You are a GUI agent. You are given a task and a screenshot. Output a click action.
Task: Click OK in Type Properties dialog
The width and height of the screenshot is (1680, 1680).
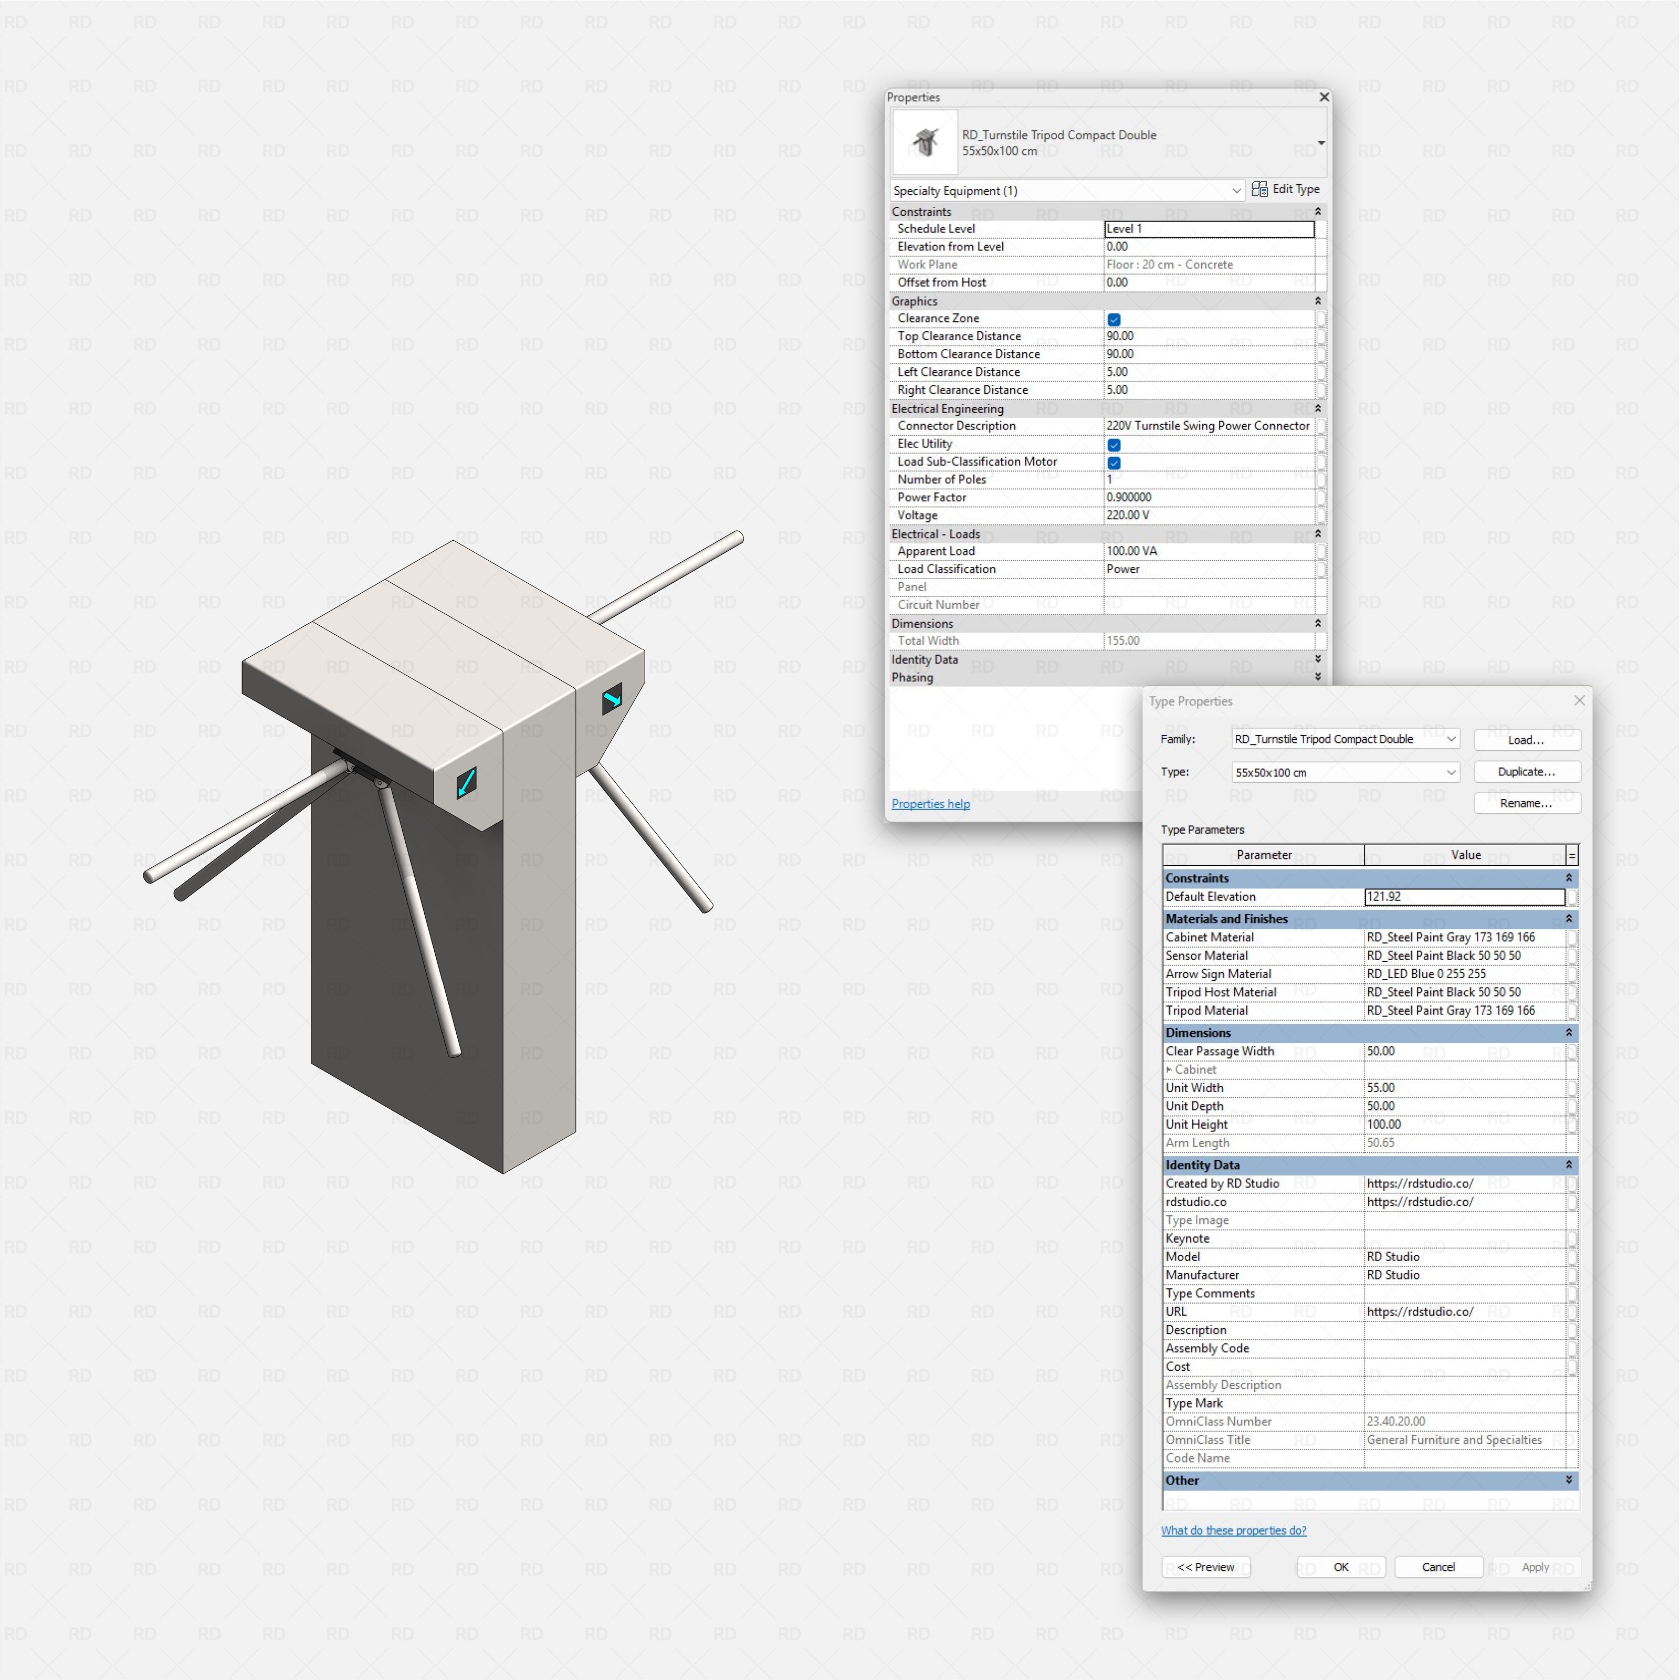1341,1567
